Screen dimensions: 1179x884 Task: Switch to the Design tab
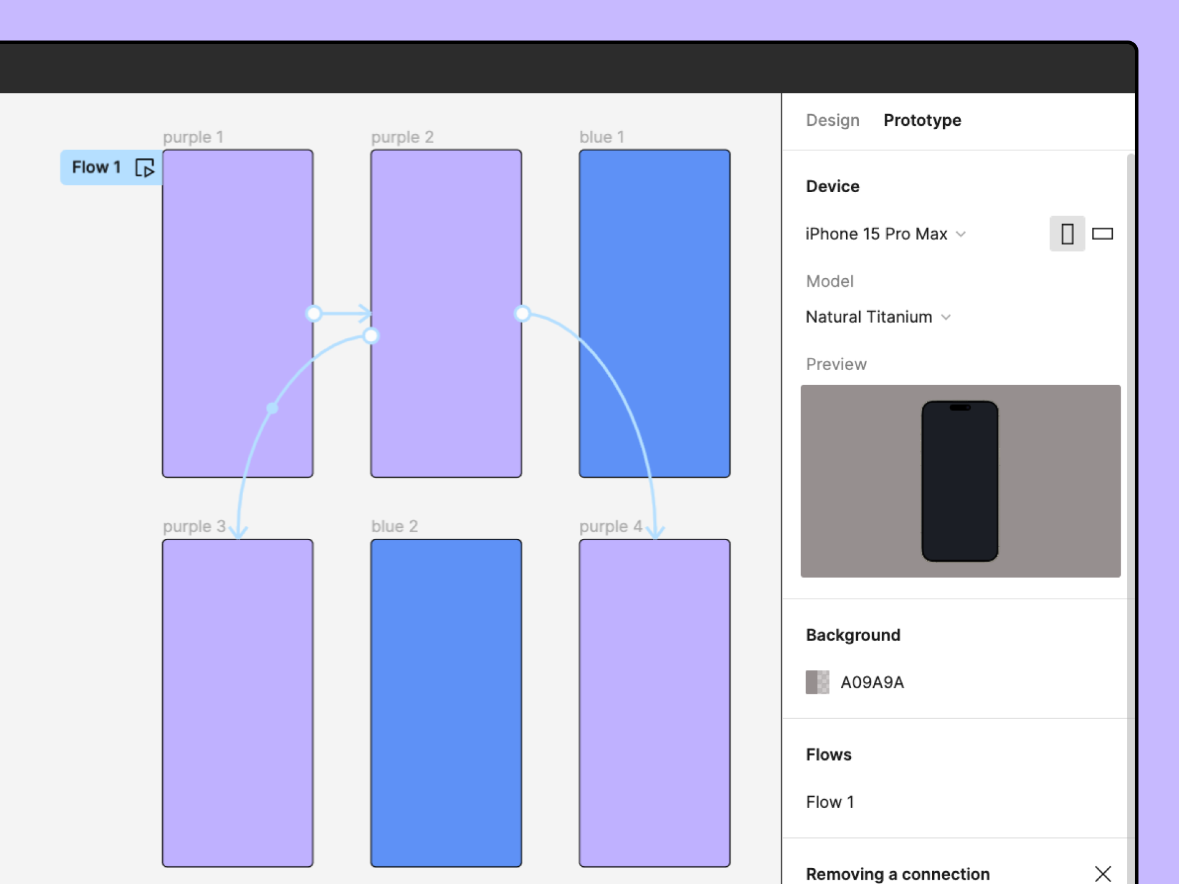coord(833,120)
